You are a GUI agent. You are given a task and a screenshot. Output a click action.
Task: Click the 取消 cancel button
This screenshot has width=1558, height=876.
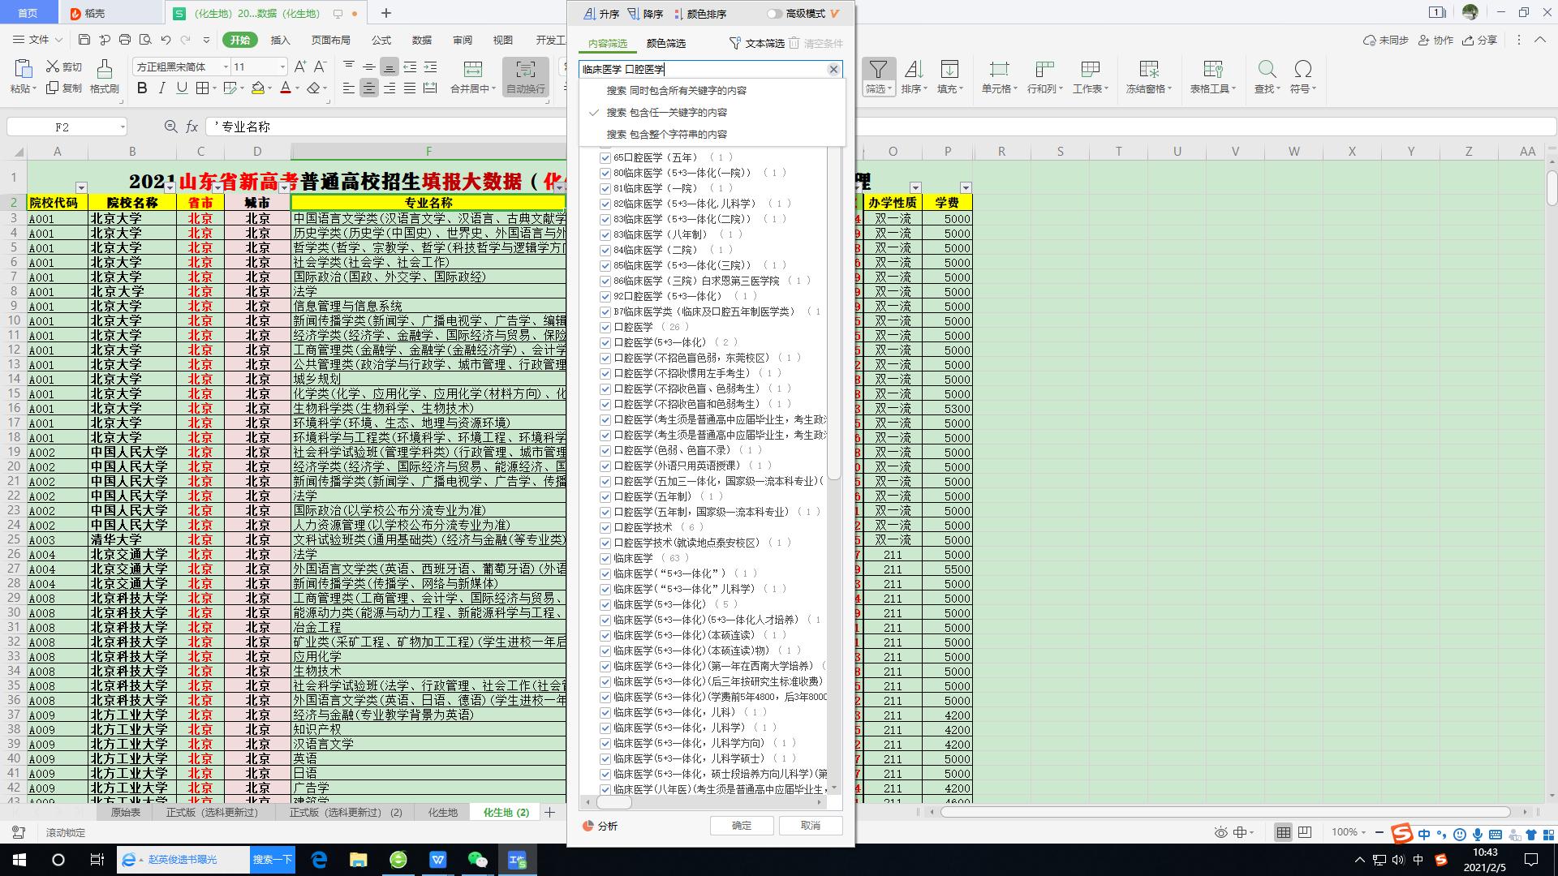pos(810,825)
